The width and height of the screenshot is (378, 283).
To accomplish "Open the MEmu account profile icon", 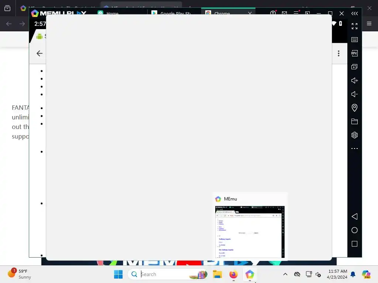I will 273,13.
